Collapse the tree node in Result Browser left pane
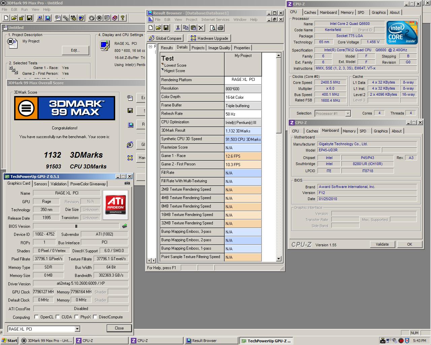 tap(151, 47)
